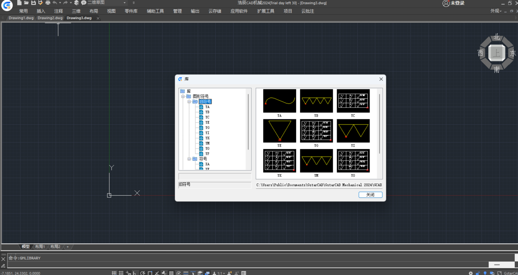Switch to the 注释 ribbon tab

tap(59, 11)
